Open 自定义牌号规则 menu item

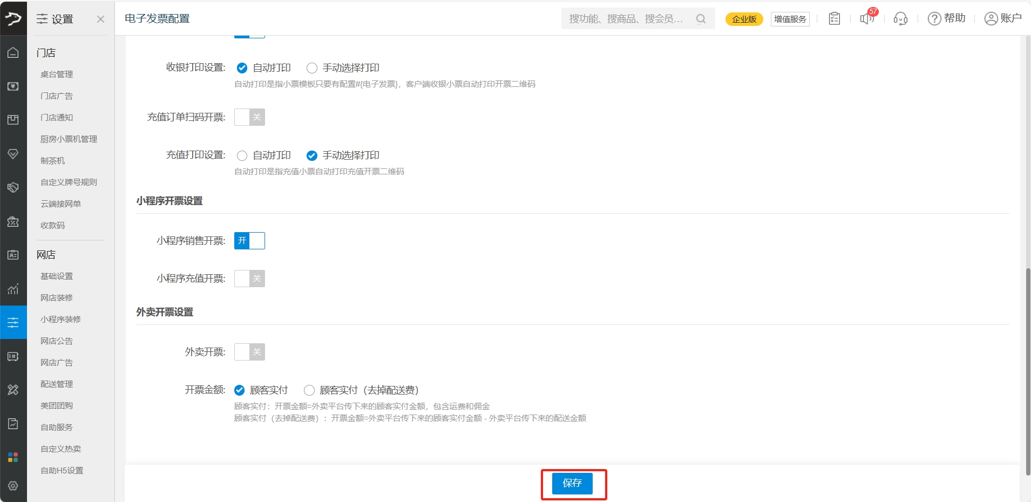(69, 182)
